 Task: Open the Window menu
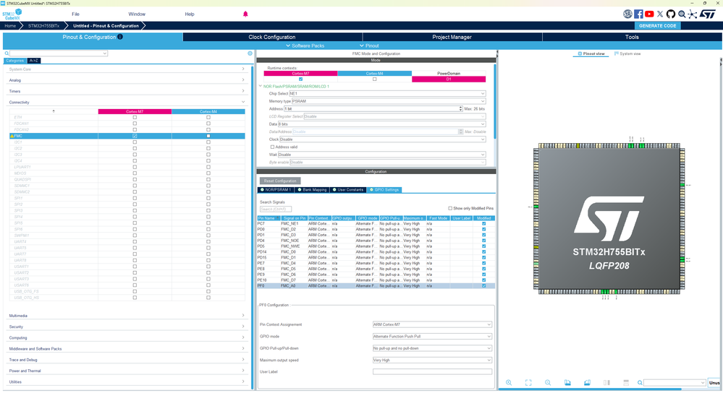point(137,14)
